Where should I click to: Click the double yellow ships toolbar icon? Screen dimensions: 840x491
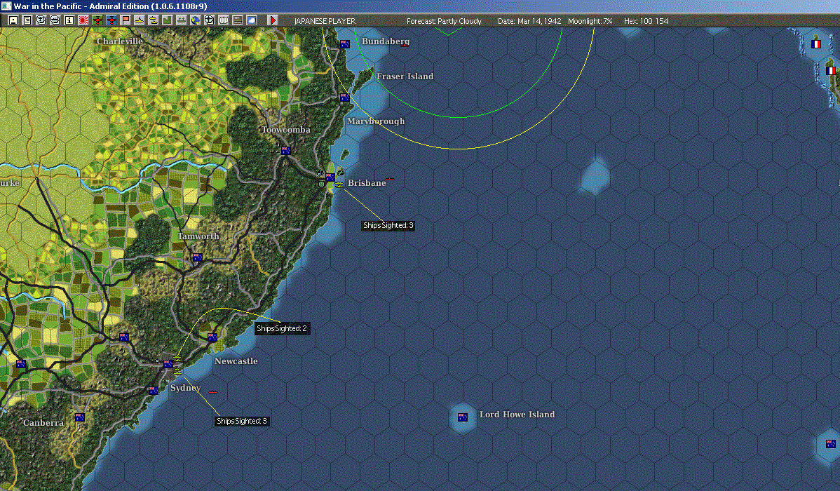click(154, 20)
